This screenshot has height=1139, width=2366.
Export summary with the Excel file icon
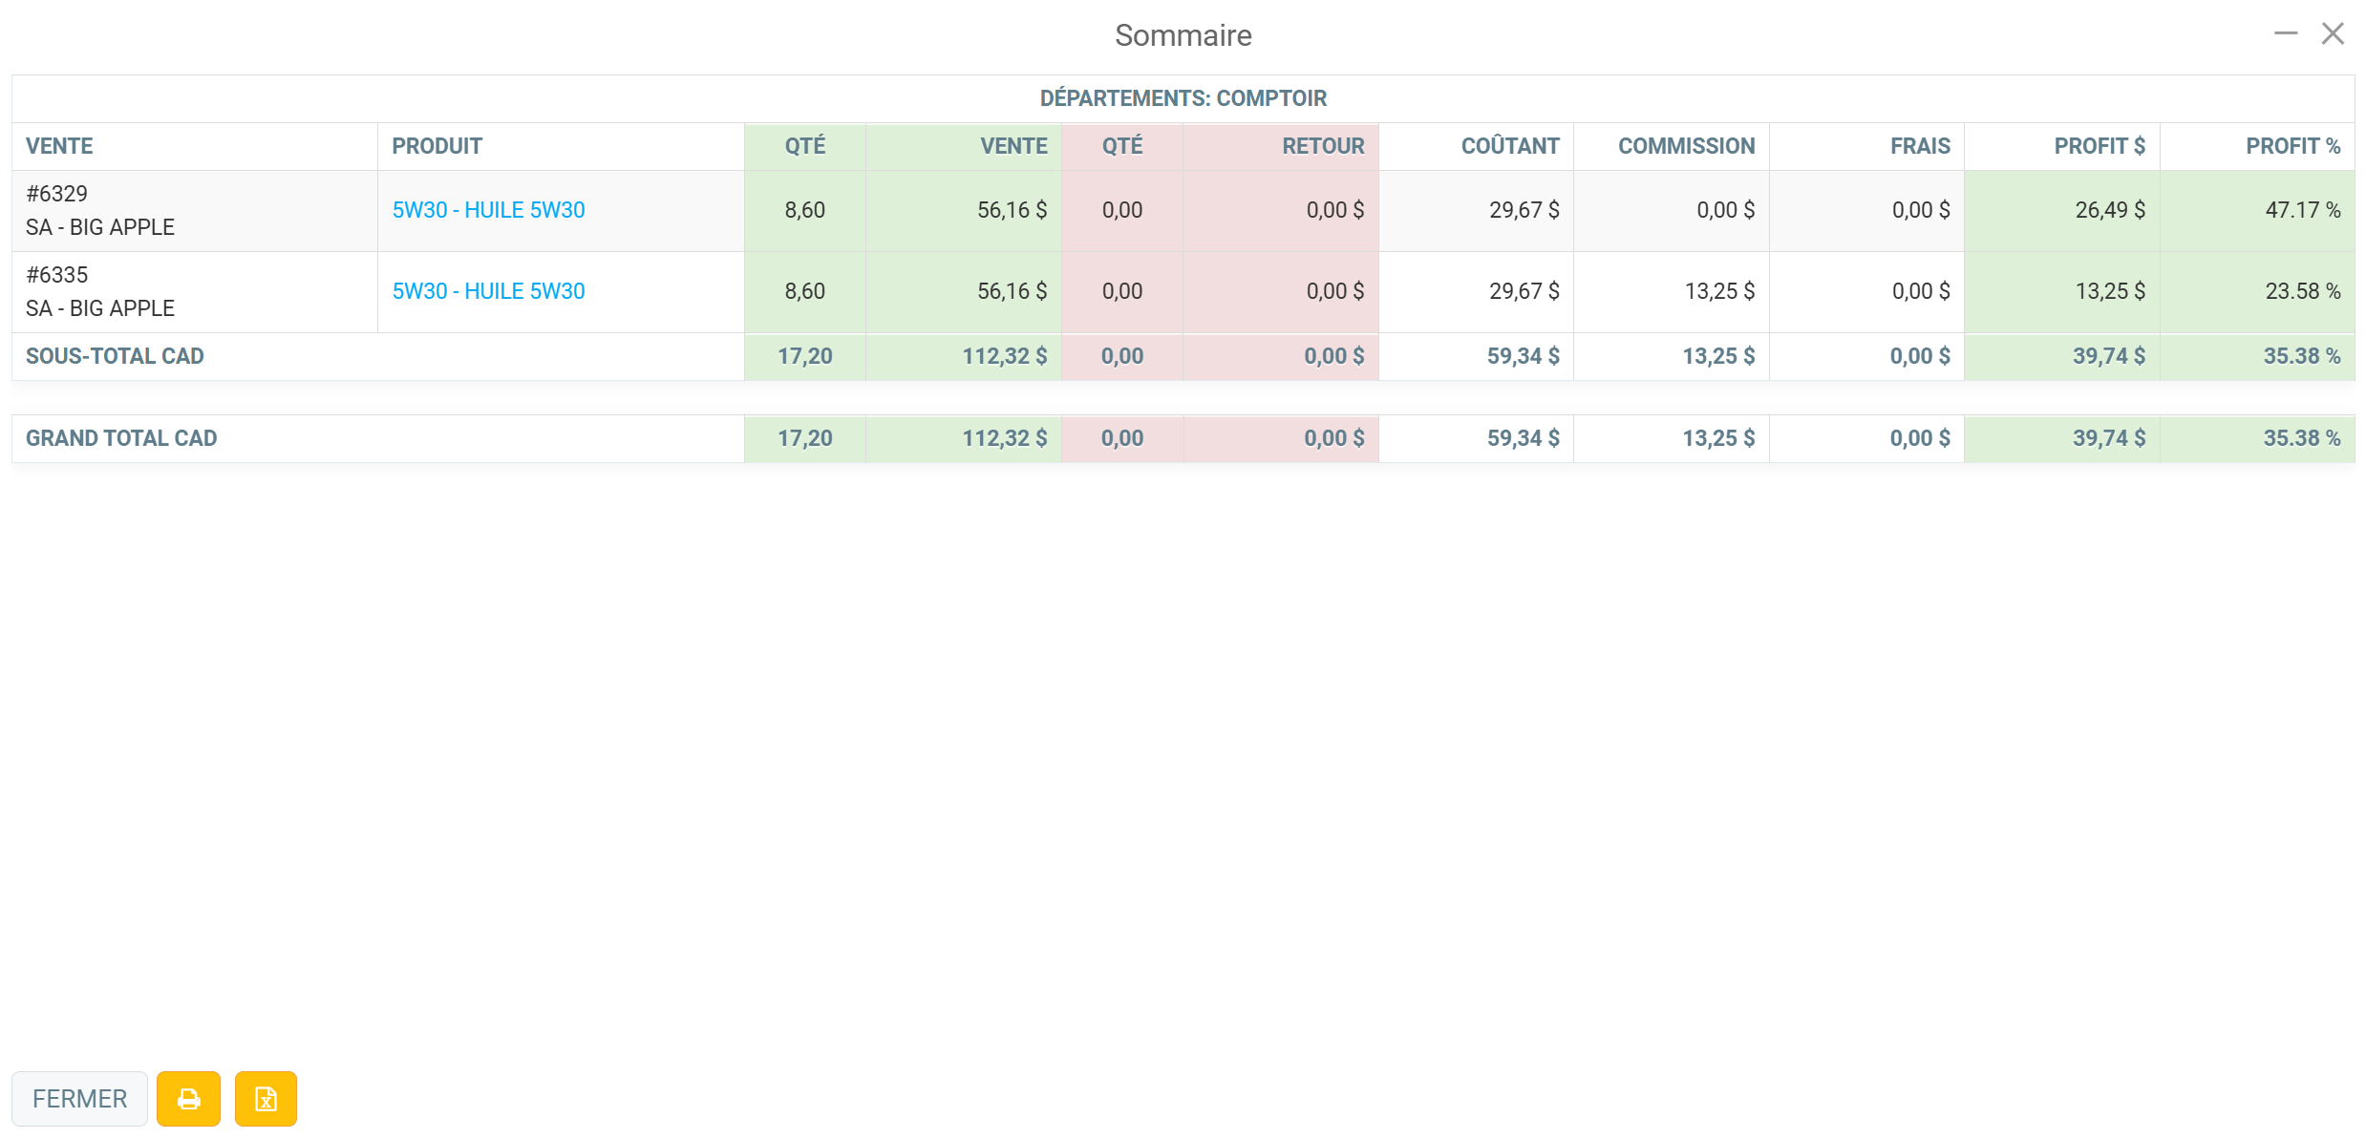266,1099
